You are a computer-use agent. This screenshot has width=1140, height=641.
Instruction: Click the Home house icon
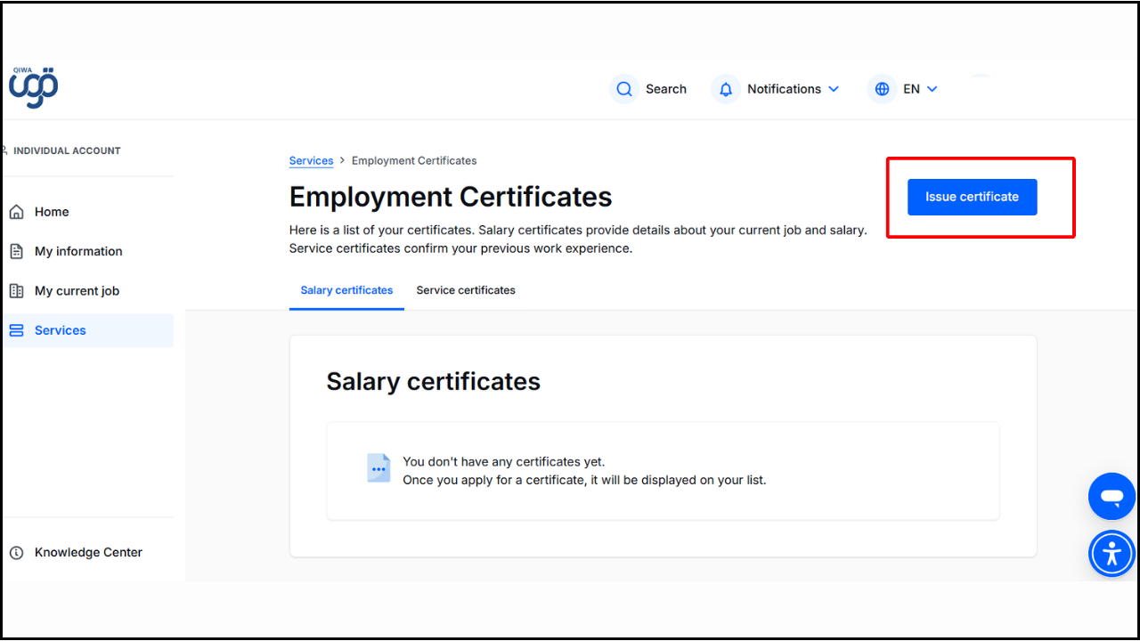[16, 212]
